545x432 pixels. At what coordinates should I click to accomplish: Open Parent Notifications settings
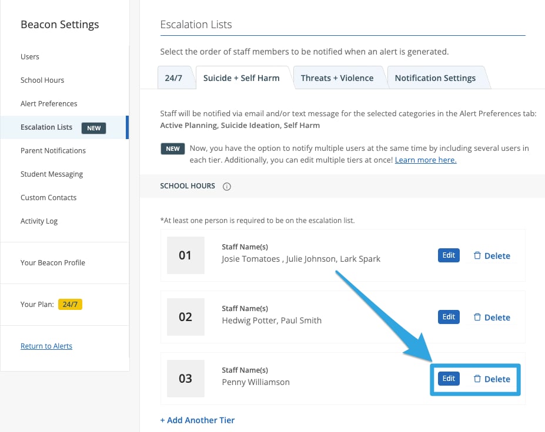pyautogui.click(x=53, y=151)
